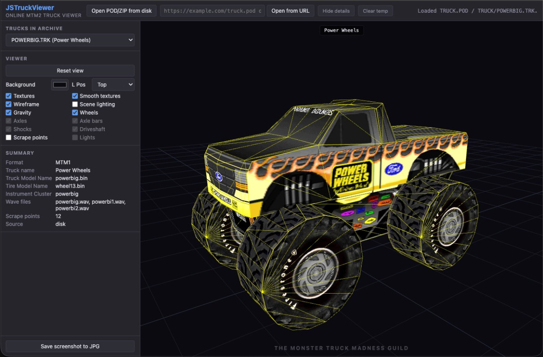543x357 pixels.
Task: Click the Shocks checkbox
Action: tap(9, 129)
